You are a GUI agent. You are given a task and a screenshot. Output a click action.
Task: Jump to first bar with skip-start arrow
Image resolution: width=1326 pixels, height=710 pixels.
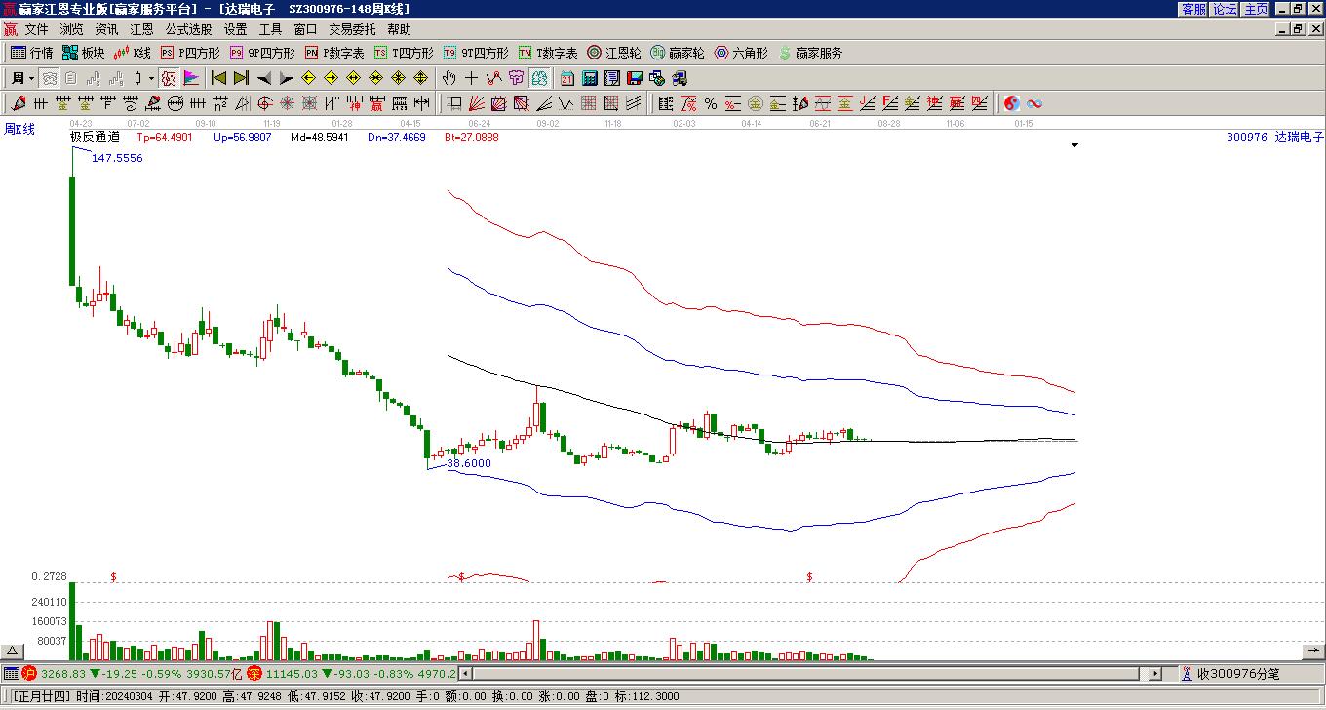click(x=219, y=78)
